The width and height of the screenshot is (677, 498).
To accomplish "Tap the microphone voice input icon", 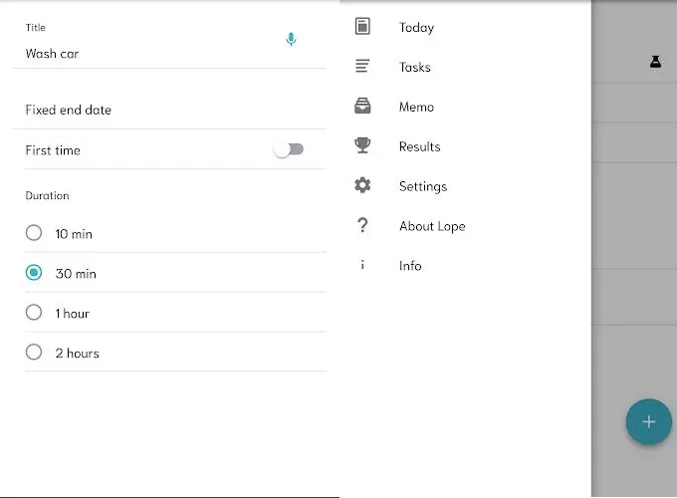I will 291,39.
